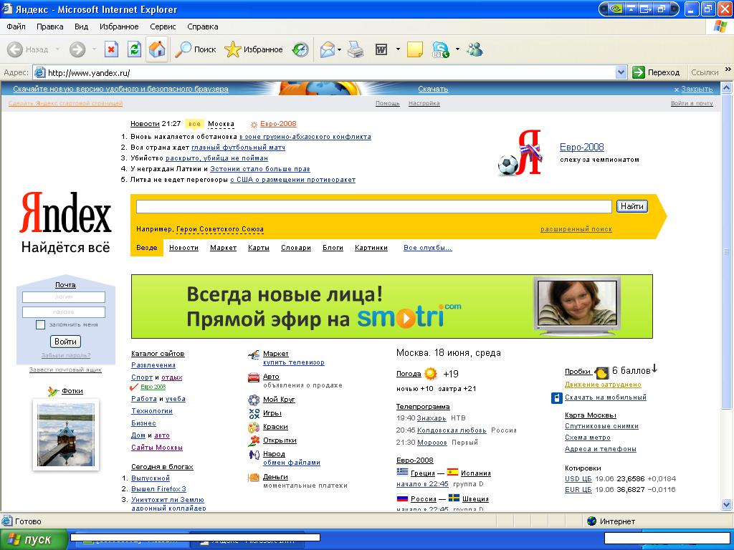Screen dimensions: 734x550
Task: Click the Деньги wallet icon
Action: pyautogui.click(x=253, y=478)
